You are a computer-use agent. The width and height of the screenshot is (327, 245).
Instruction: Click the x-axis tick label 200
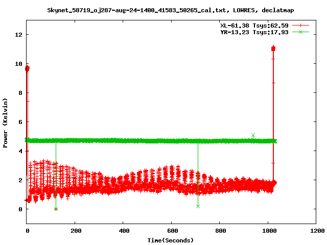click(76, 231)
